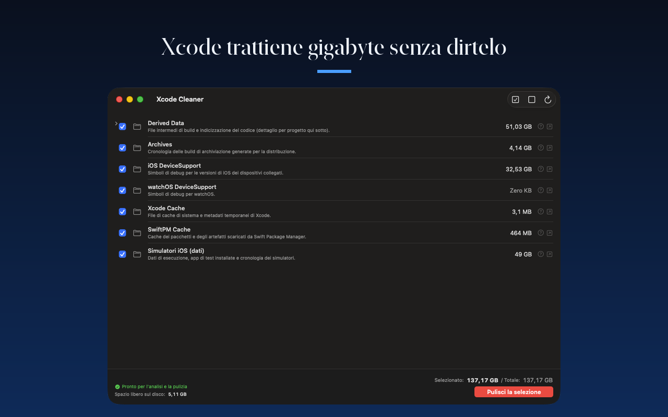Reveal Archives in Finder via arrow icon
The image size is (668, 417).
coord(550,148)
